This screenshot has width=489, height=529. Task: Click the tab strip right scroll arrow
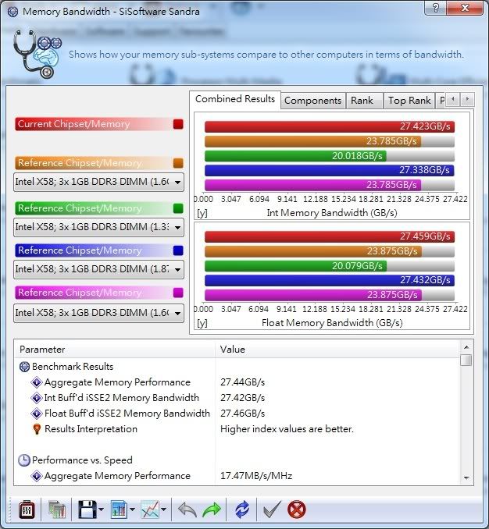coord(467,99)
